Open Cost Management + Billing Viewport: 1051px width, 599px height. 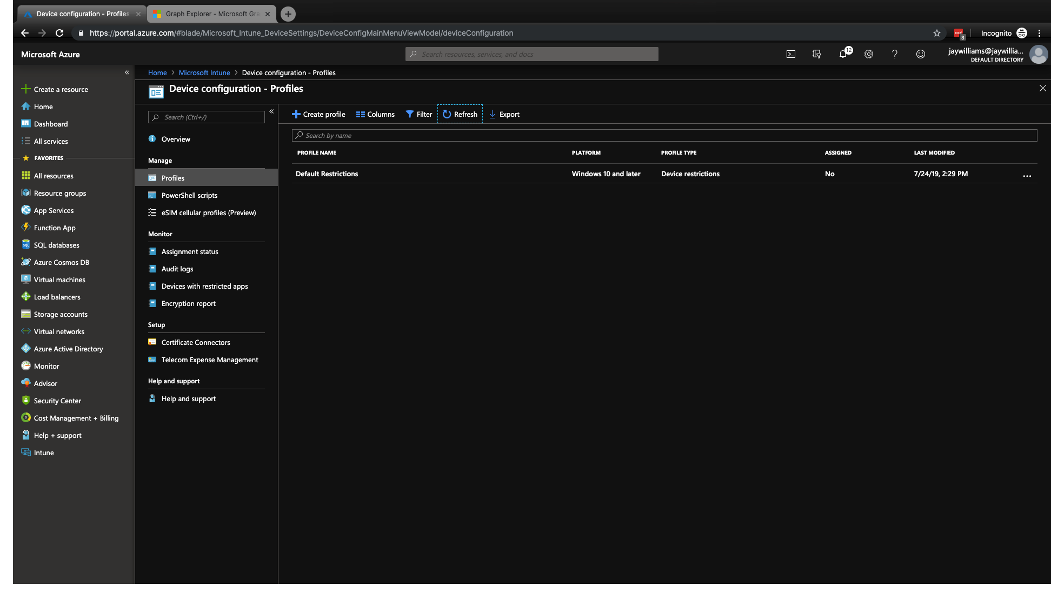click(76, 418)
